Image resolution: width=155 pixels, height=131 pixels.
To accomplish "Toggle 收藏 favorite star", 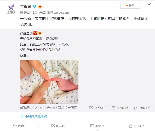I will (19, 126).
